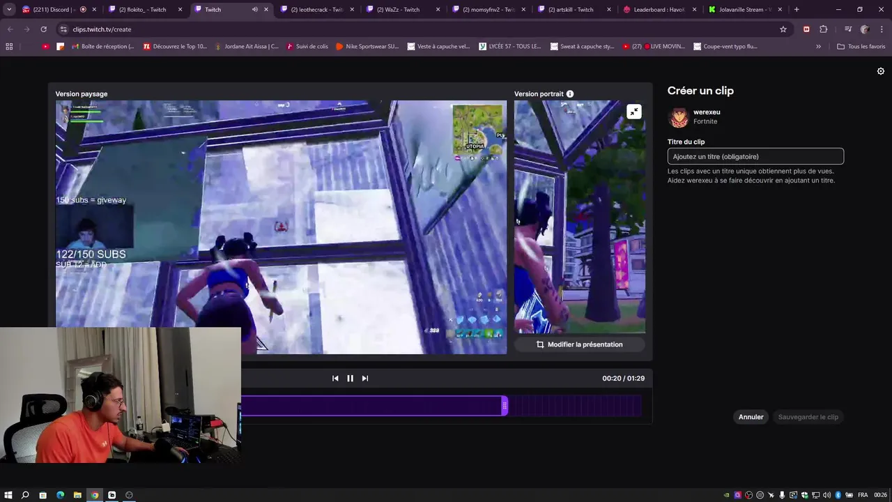Seek in the unselected timeline area
892x502 pixels.
575,406
